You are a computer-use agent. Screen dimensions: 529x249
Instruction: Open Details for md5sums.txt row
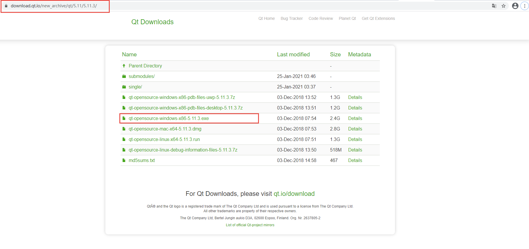[x=355, y=161]
